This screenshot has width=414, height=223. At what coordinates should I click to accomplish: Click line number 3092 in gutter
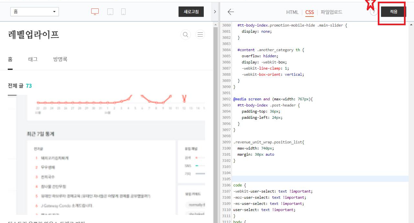(x=226, y=99)
